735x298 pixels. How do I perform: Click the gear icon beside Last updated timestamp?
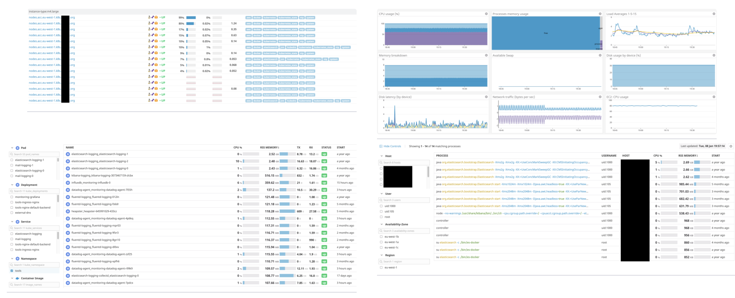coord(731,146)
